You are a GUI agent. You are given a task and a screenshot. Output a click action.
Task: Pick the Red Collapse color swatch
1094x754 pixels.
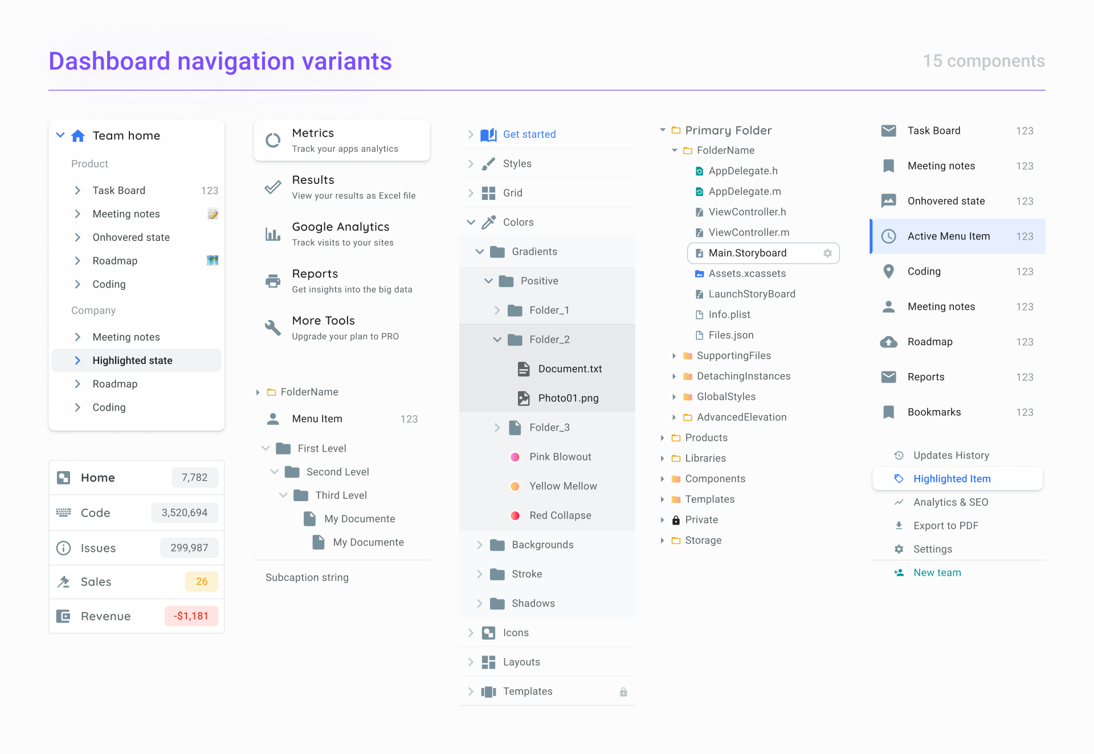pos(515,515)
